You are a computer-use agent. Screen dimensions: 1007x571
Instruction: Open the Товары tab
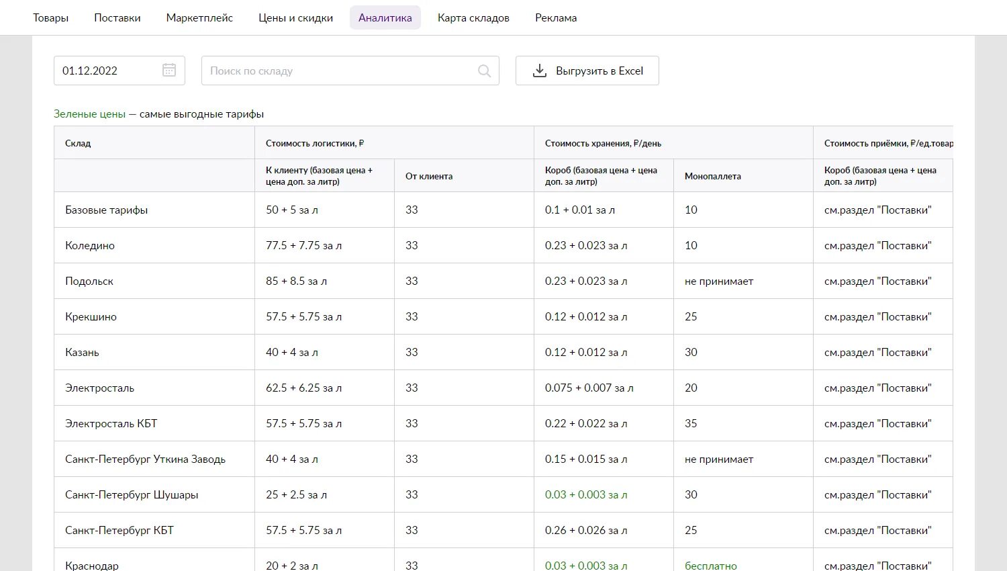(51, 18)
